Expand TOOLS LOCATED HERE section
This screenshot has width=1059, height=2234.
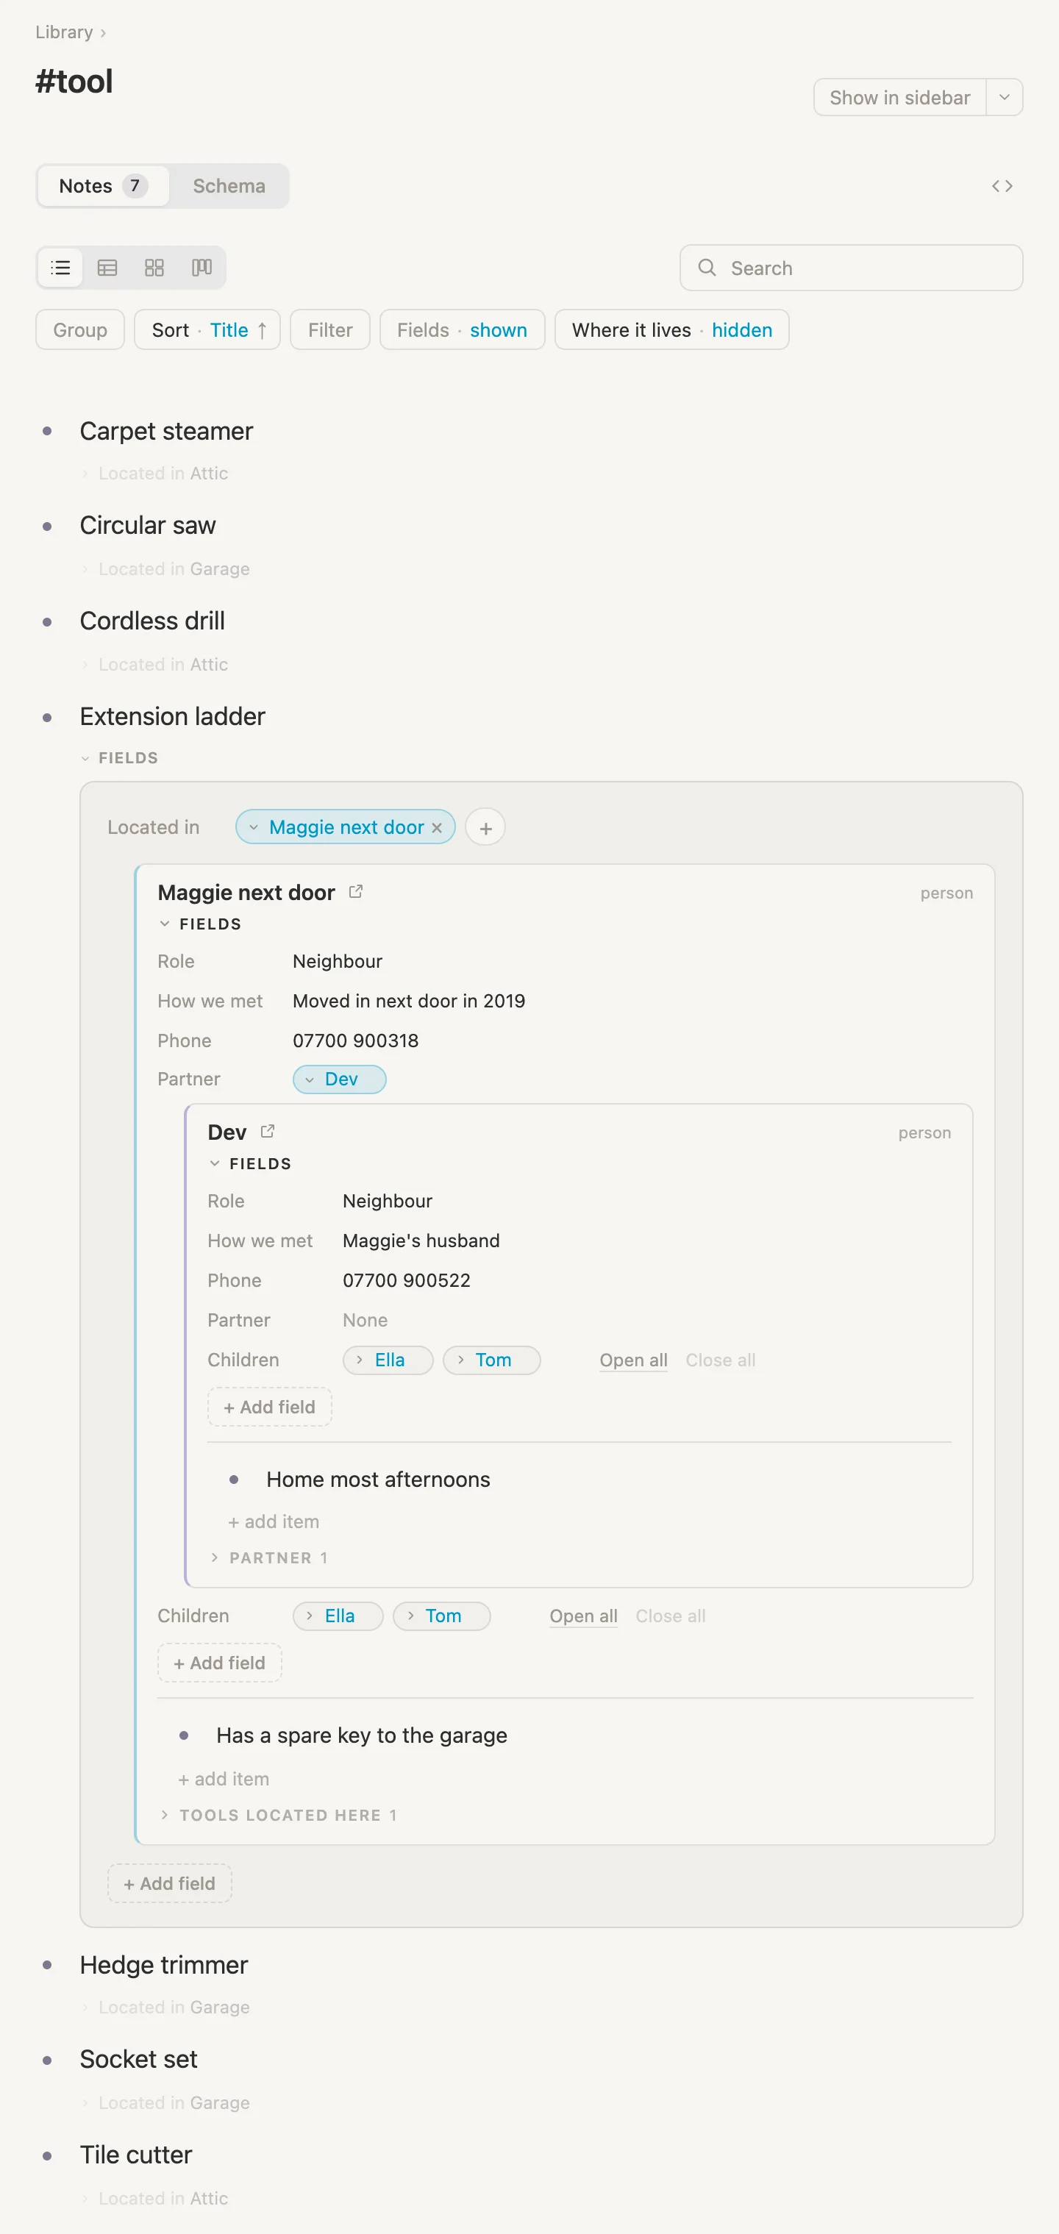point(279,1815)
